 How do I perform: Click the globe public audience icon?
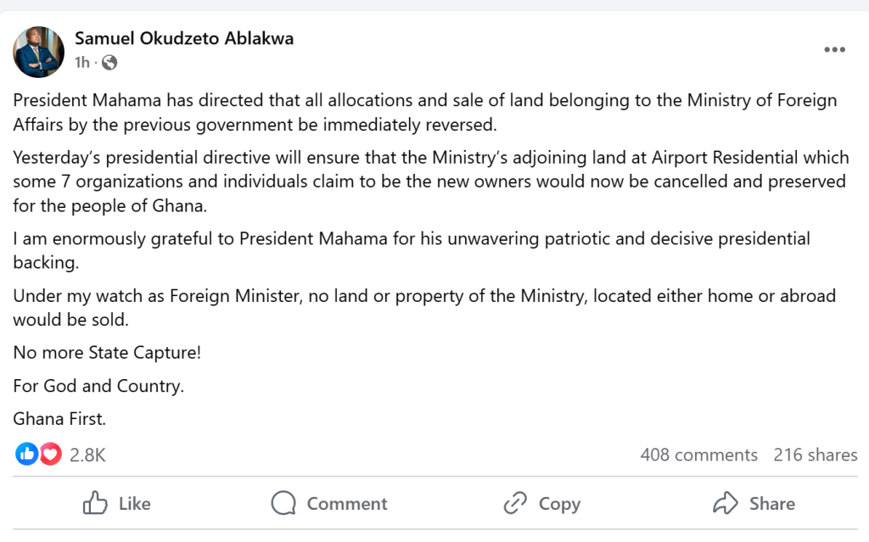(x=109, y=63)
